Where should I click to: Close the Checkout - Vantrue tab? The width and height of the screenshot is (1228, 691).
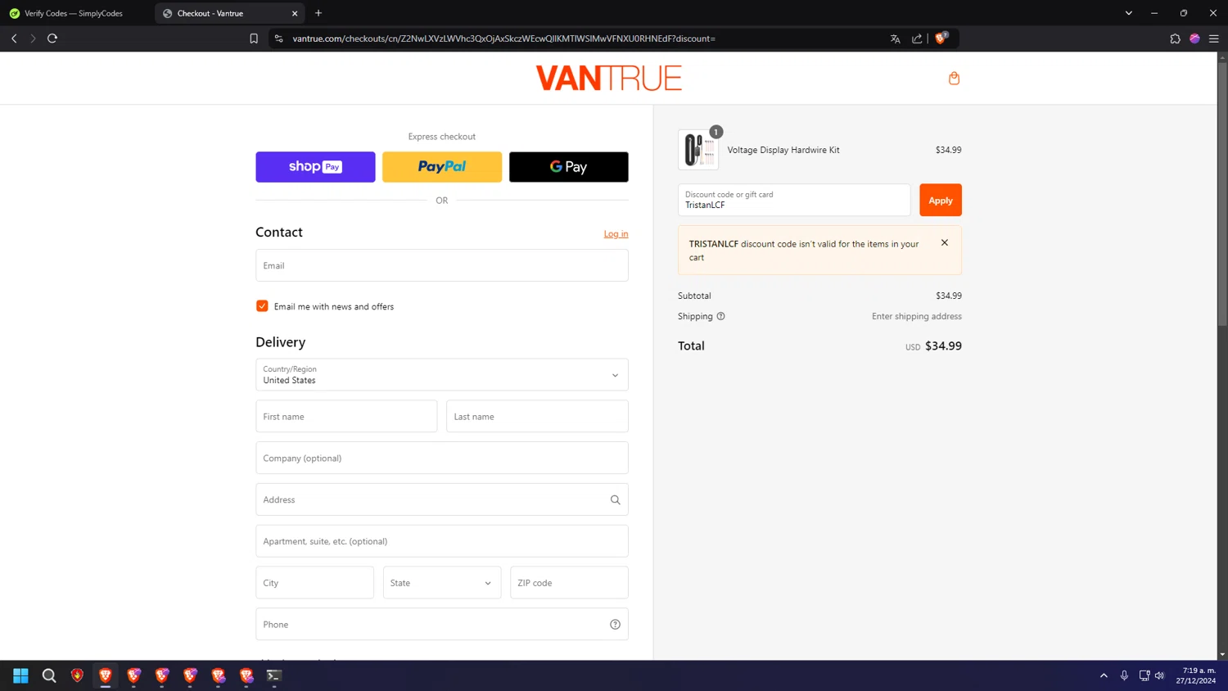point(295,13)
